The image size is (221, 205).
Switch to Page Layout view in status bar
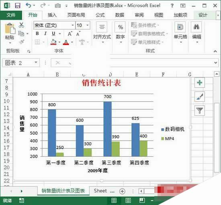click(128, 200)
